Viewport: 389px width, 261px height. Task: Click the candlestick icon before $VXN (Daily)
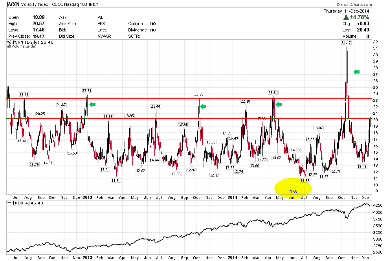tap(9, 42)
